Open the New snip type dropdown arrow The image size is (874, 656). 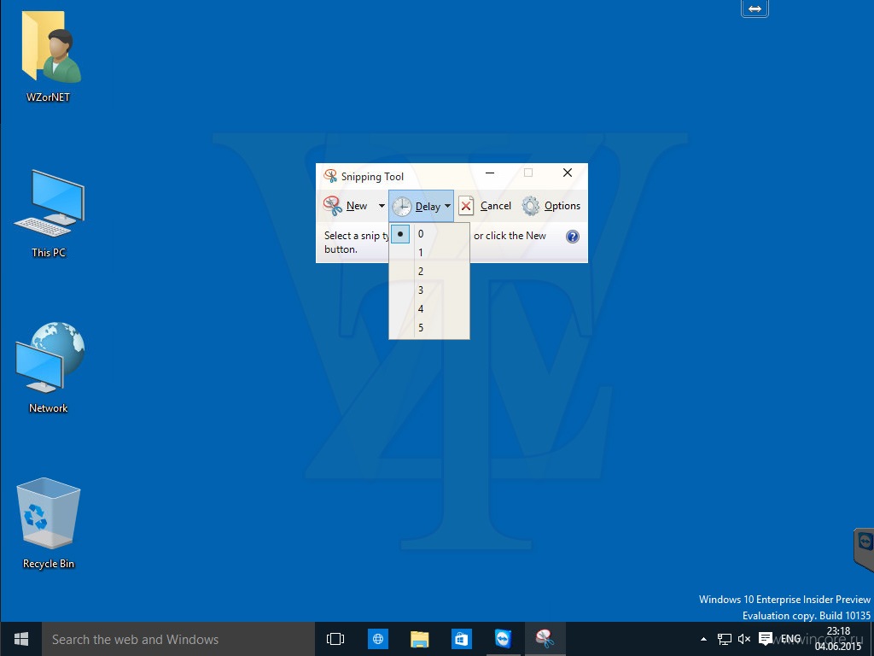[x=382, y=206]
